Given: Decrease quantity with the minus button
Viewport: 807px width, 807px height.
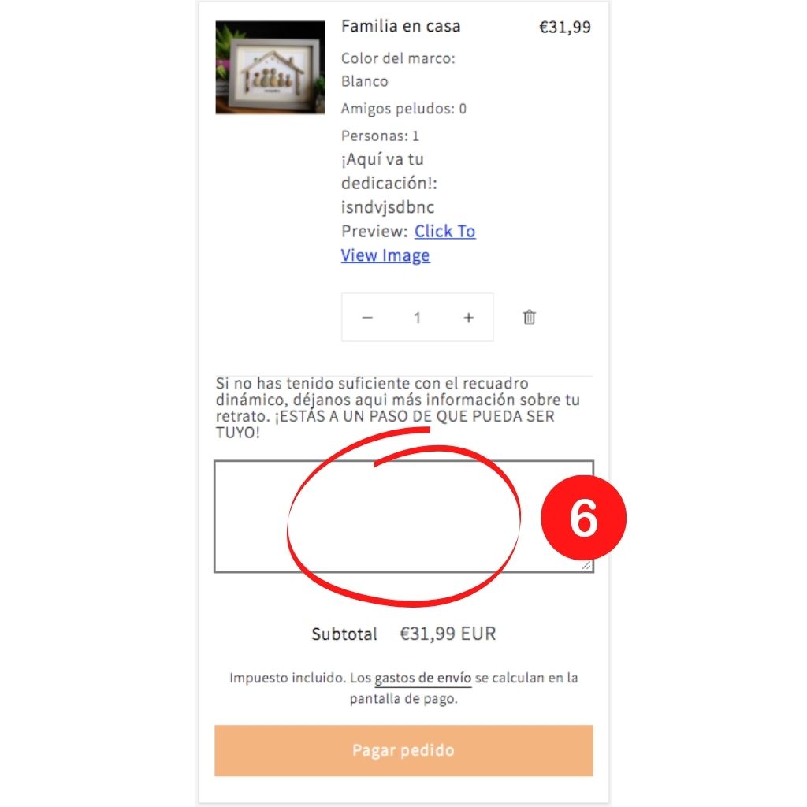Looking at the screenshot, I should (x=367, y=318).
